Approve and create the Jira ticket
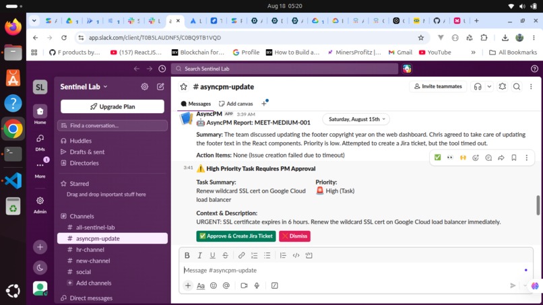 (x=236, y=236)
